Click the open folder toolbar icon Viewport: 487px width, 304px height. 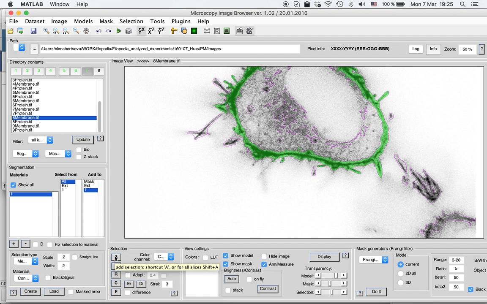coord(11,31)
